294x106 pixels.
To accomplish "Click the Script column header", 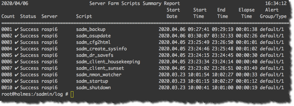I will click(x=84, y=16).
